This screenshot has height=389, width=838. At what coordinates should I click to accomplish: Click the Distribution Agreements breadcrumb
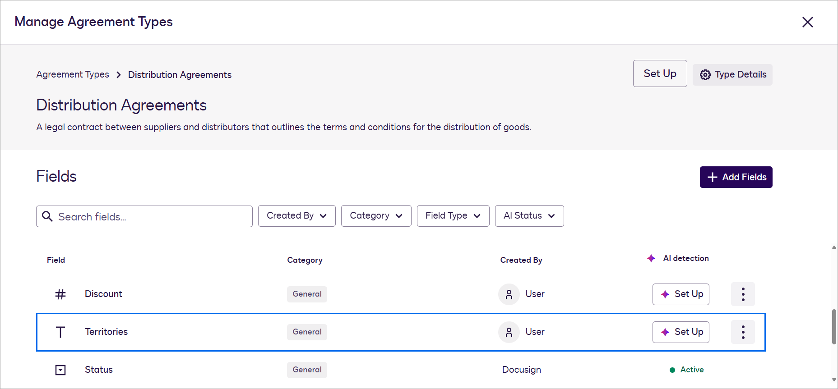tap(180, 75)
